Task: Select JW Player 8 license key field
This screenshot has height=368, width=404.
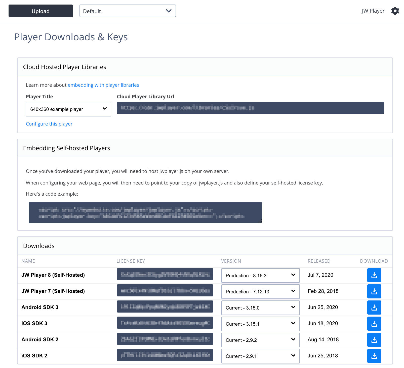Action: tap(165, 274)
